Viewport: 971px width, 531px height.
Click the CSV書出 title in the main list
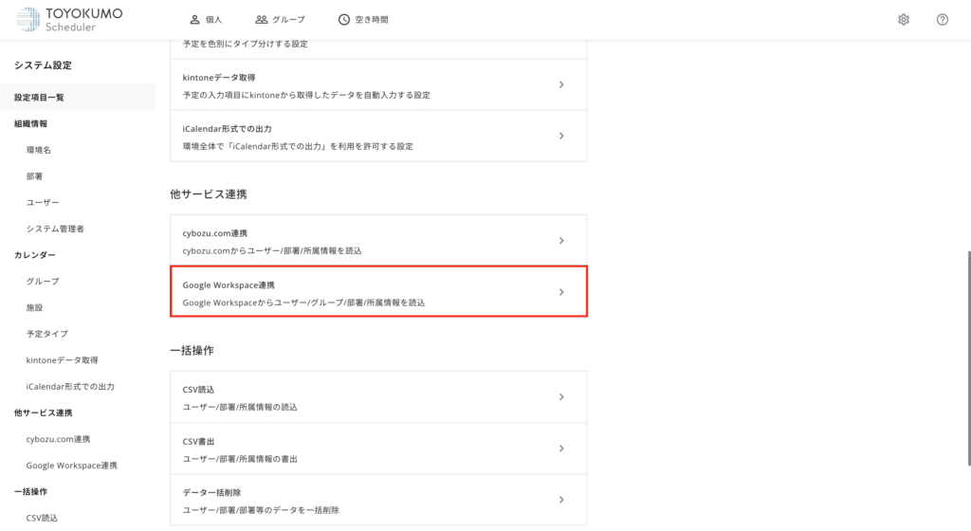(x=198, y=442)
